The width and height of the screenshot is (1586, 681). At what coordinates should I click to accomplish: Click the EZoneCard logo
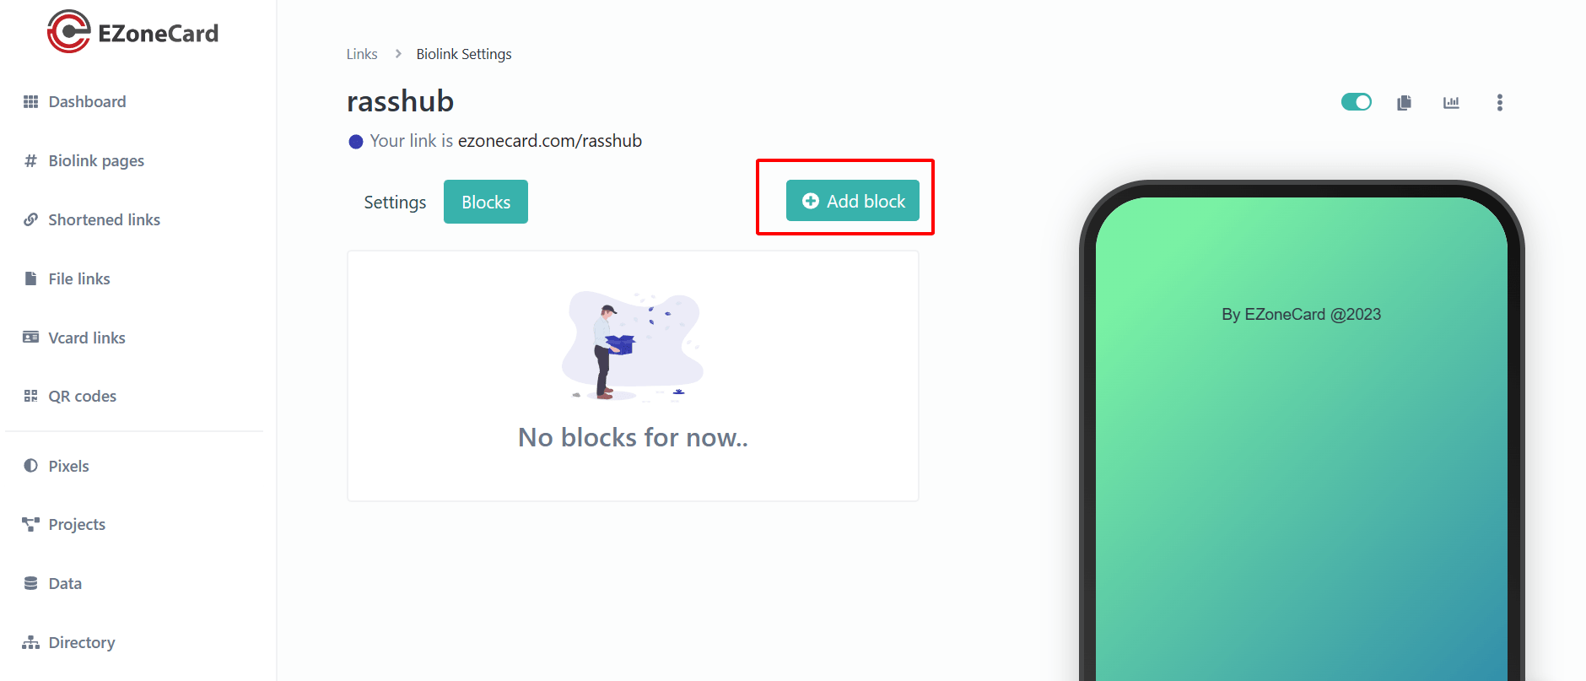pos(132,32)
